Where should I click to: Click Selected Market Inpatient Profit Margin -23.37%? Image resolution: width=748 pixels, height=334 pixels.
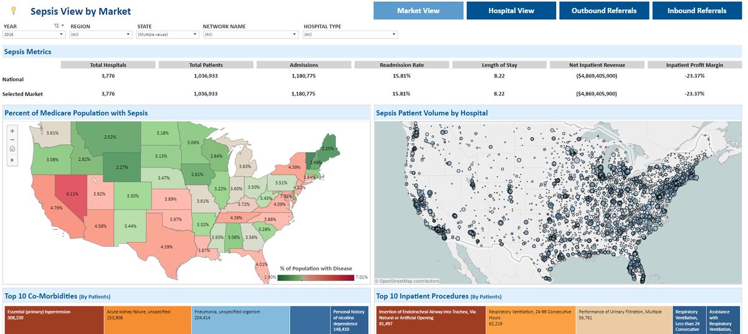click(x=695, y=93)
